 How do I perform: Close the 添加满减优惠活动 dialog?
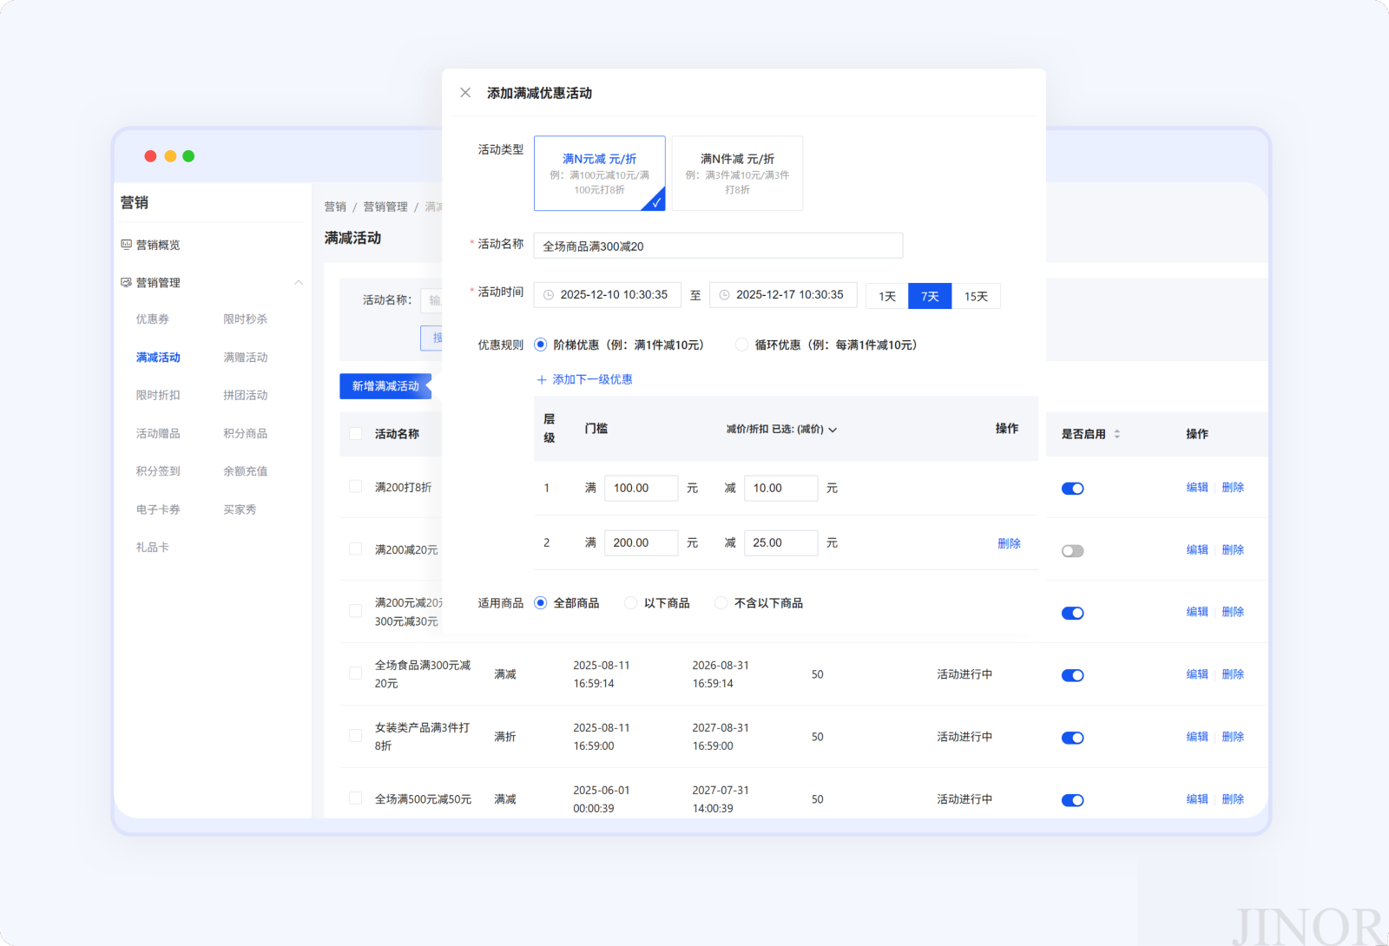[x=465, y=93]
